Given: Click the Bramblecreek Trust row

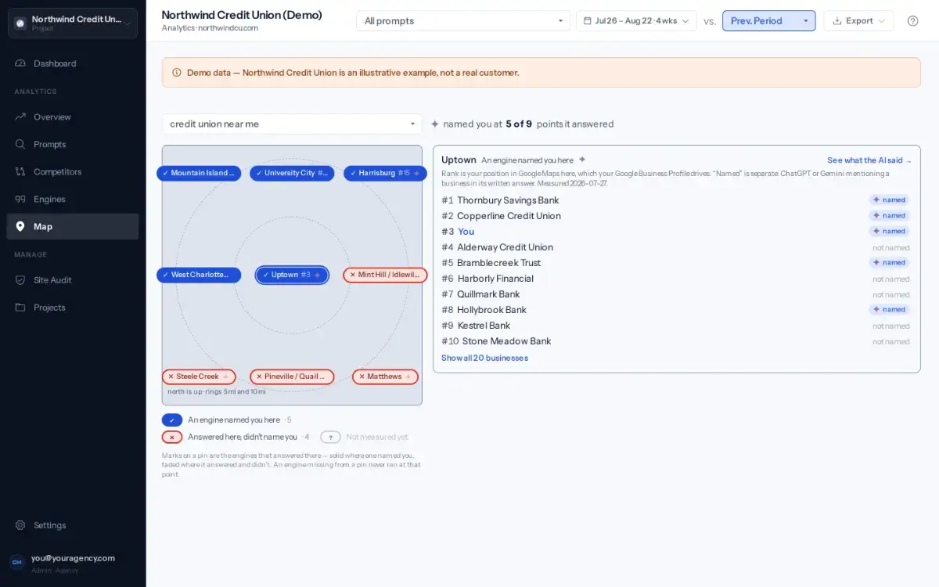Looking at the screenshot, I should tap(676, 263).
